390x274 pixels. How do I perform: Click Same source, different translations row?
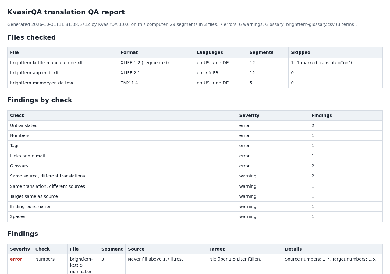tap(195, 176)
